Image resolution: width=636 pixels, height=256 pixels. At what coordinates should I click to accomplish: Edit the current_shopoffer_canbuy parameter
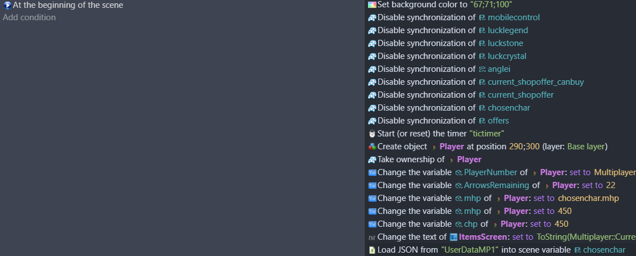point(535,82)
